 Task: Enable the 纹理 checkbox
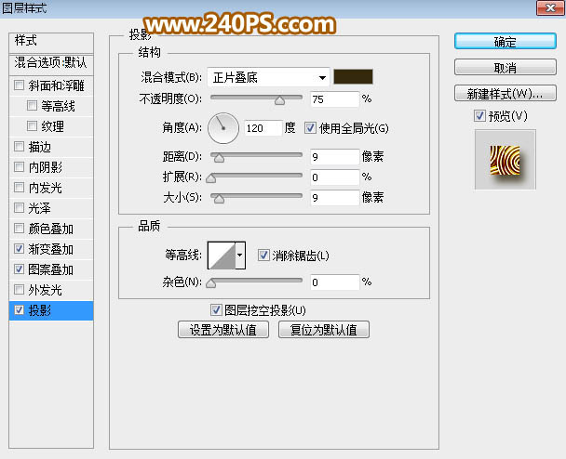click(32, 125)
